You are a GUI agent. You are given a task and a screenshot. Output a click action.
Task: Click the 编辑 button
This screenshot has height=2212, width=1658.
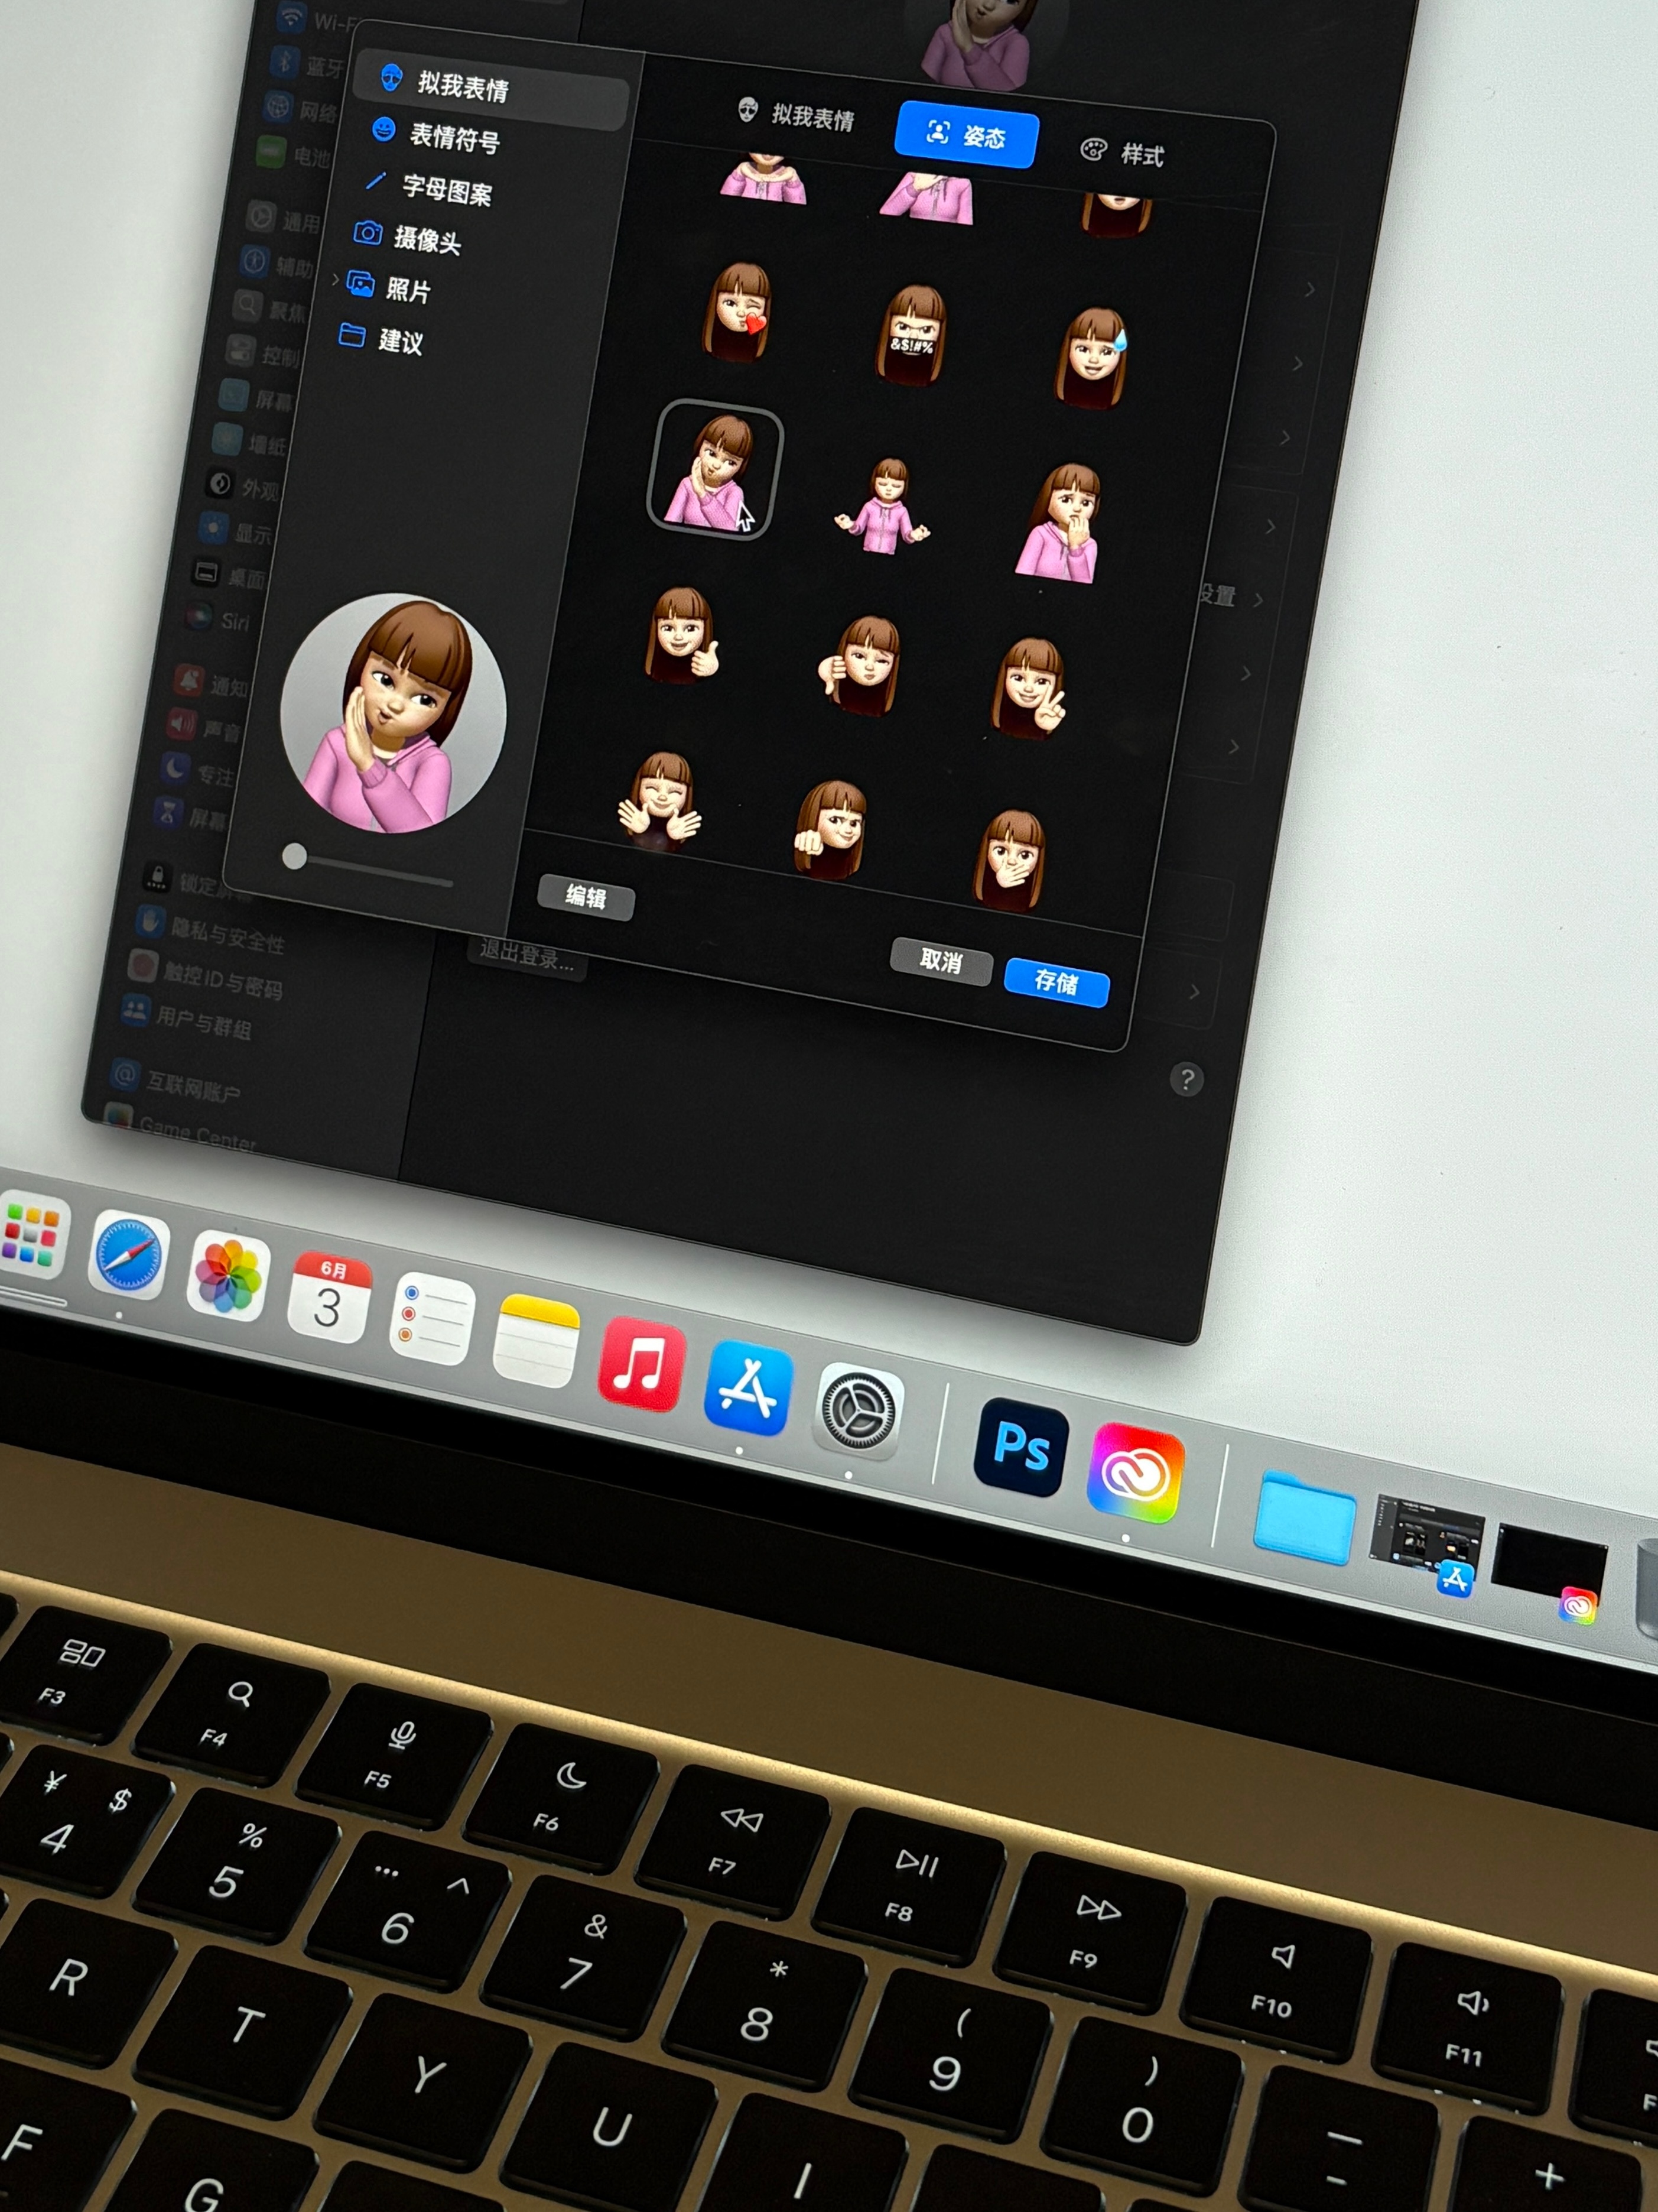point(586,897)
